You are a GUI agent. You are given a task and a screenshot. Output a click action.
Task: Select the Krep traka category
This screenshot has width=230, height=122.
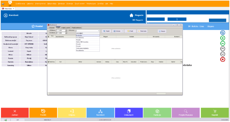pyautogui.click(x=29, y=48)
